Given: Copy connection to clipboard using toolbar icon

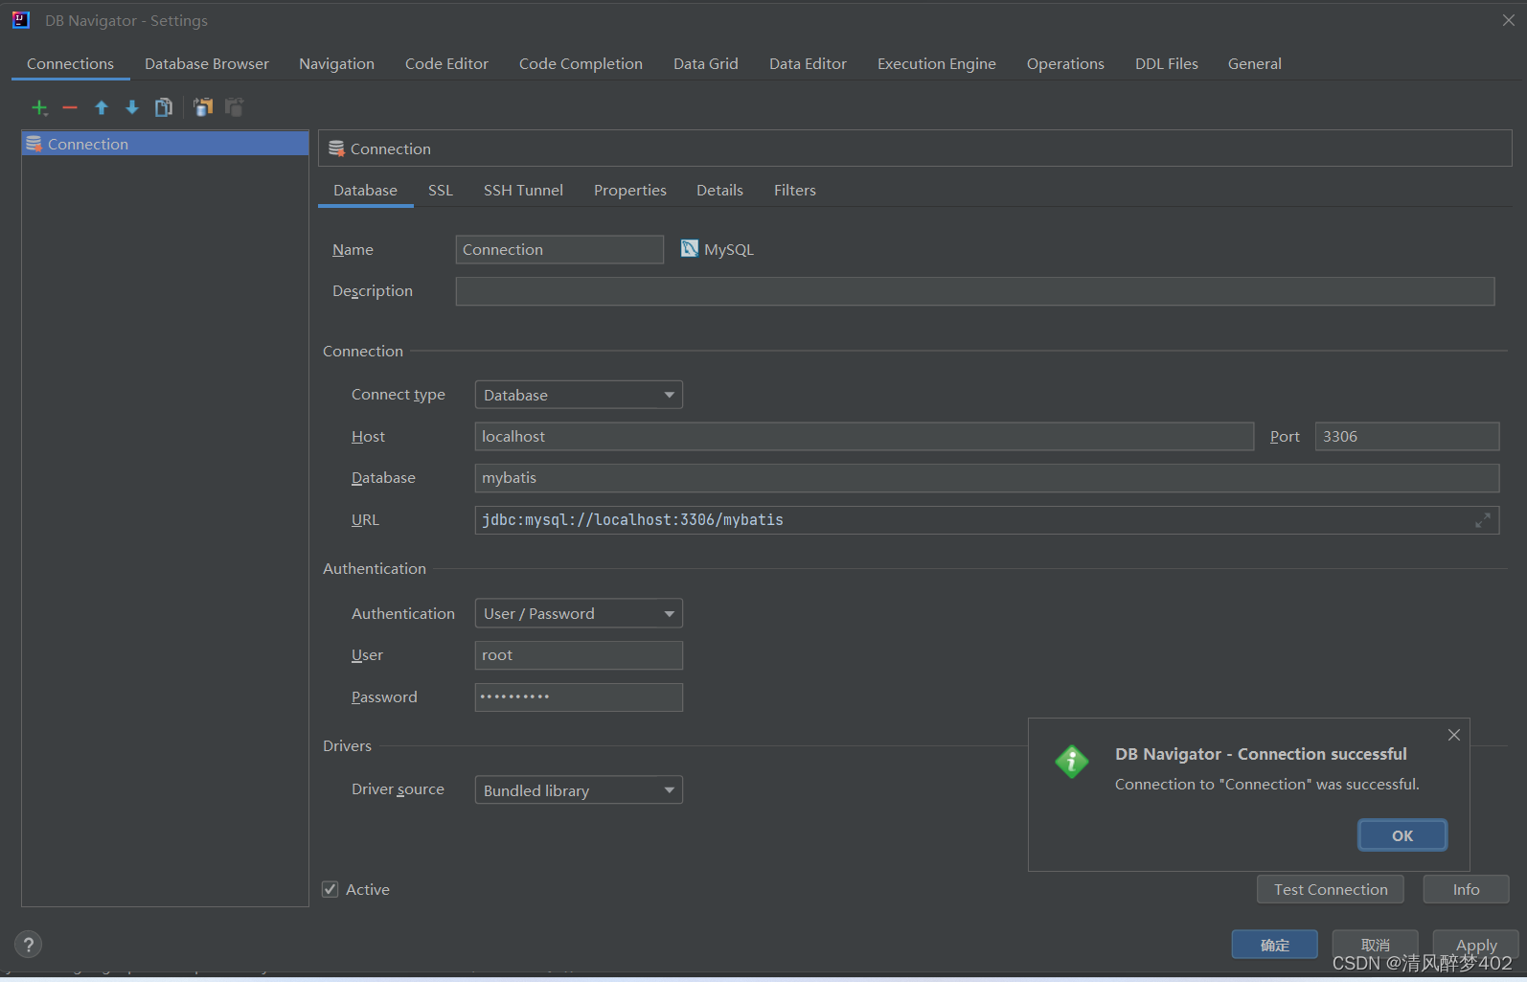Looking at the screenshot, I should 203,107.
